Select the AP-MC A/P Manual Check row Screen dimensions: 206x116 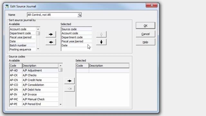point(34,99)
